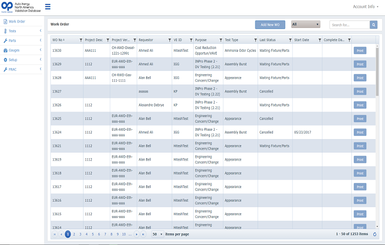Open filter for Last Status column

coord(290,40)
